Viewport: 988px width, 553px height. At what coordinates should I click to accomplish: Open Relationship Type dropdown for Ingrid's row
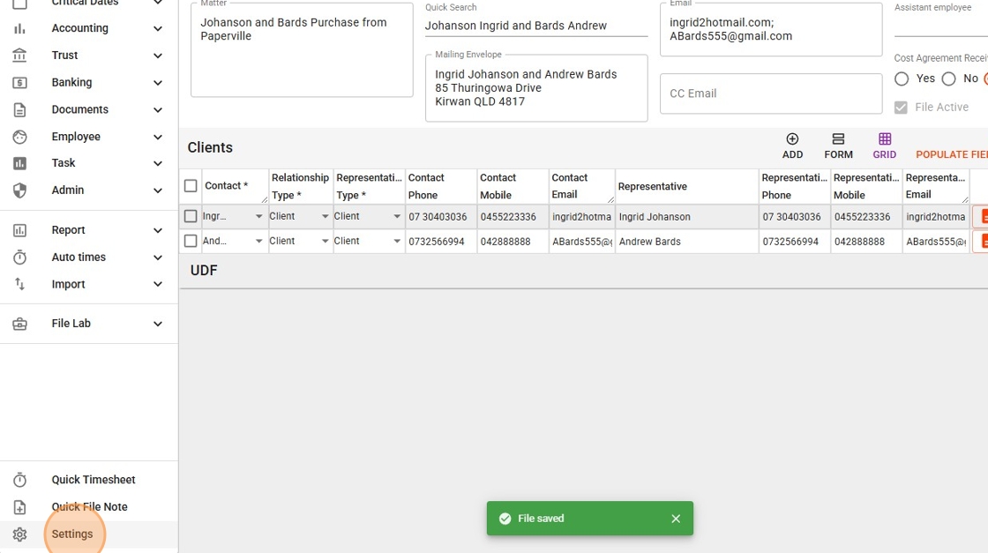point(325,216)
